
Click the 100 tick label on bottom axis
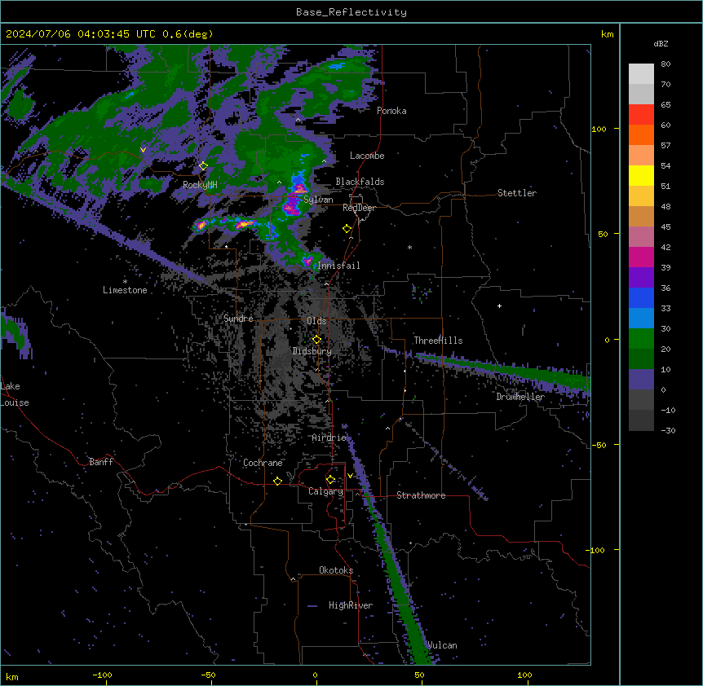(524, 675)
